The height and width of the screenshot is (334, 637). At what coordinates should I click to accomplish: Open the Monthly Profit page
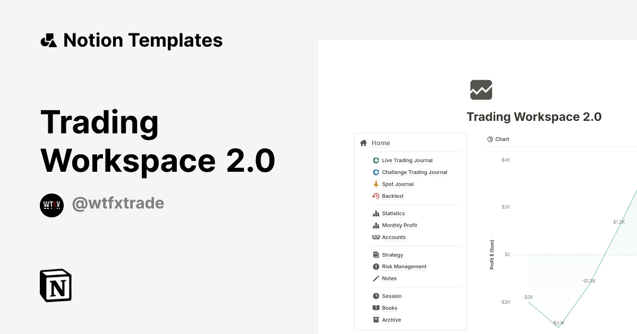tap(399, 225)
